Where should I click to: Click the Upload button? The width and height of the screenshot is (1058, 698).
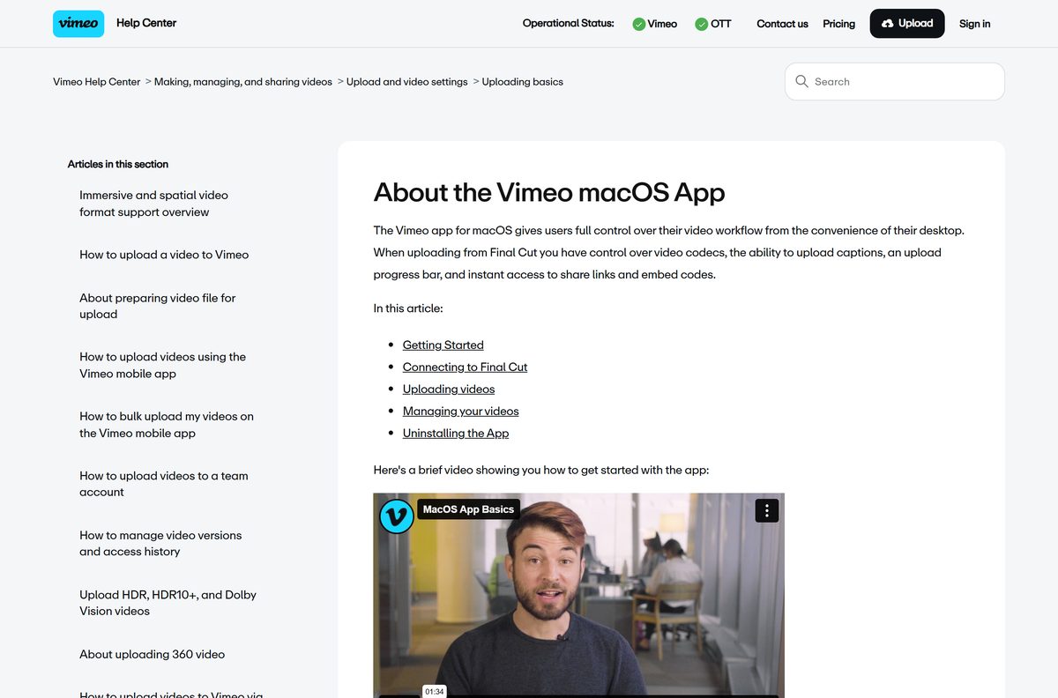(907, 24)
